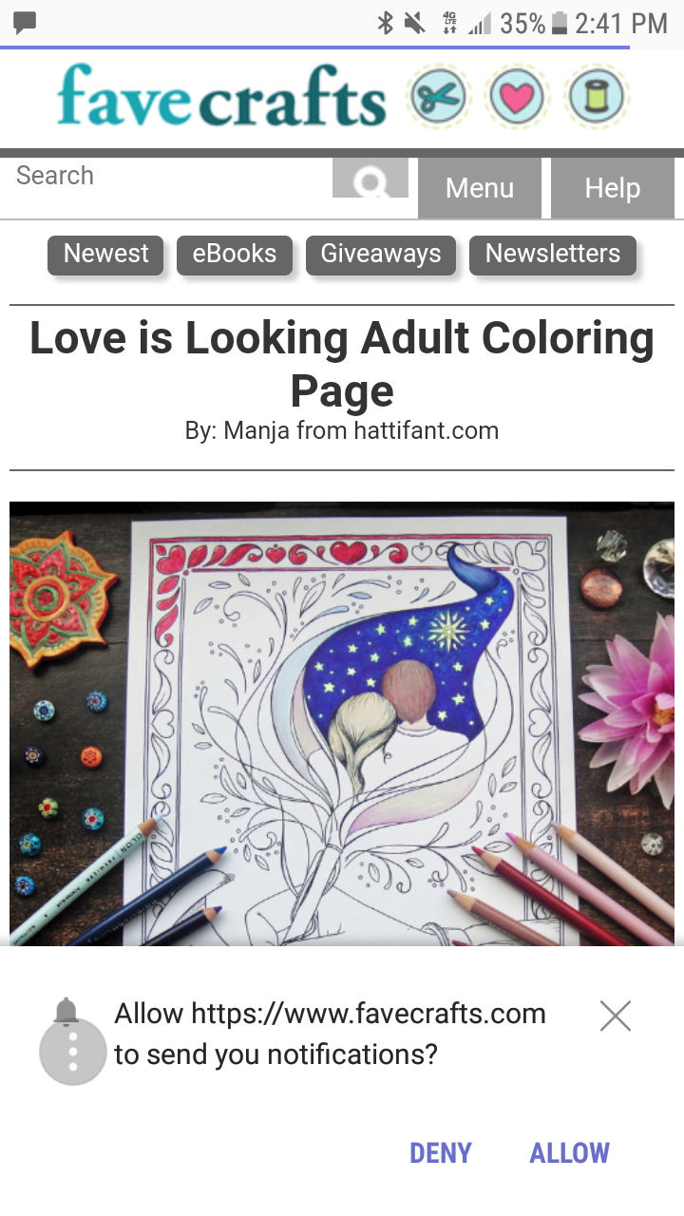Tap the battery indicator in the status bar
Screen dimensions: 684x1216
(559, 23)
